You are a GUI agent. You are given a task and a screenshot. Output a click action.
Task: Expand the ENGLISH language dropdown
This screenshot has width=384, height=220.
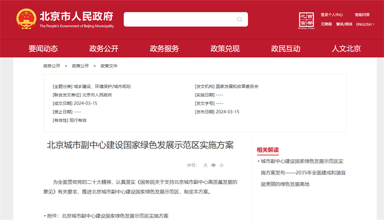click(365, 24)
